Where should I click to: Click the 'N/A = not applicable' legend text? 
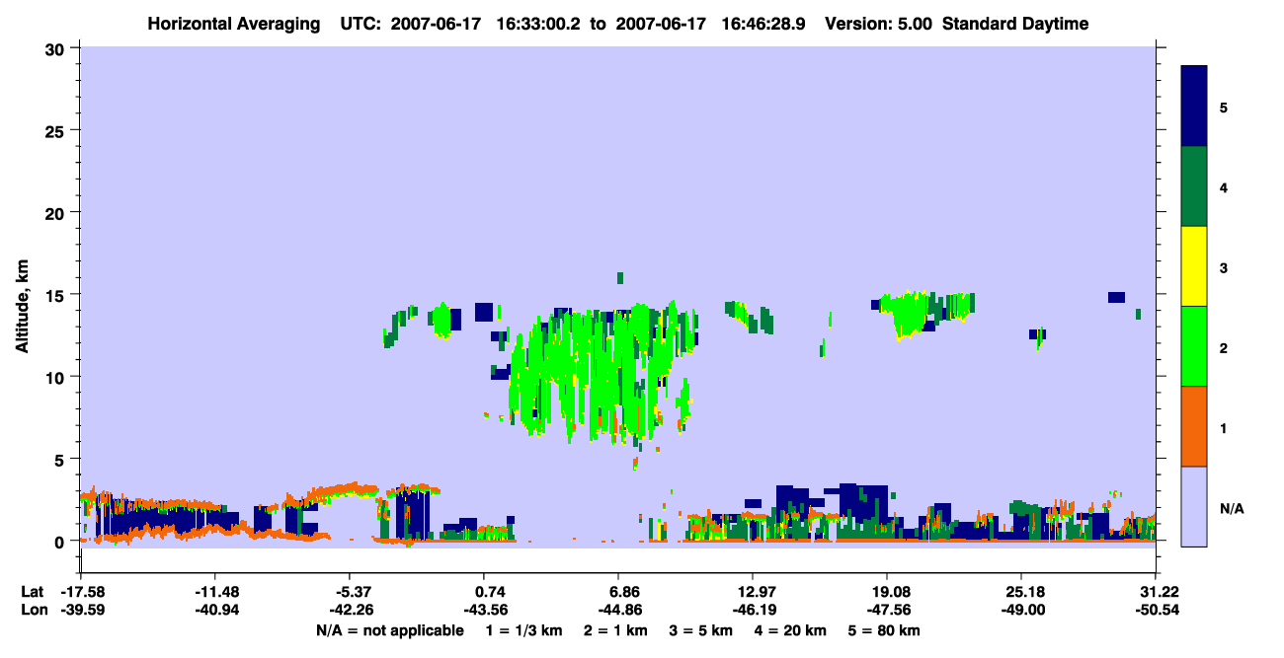tap(389, 630)
